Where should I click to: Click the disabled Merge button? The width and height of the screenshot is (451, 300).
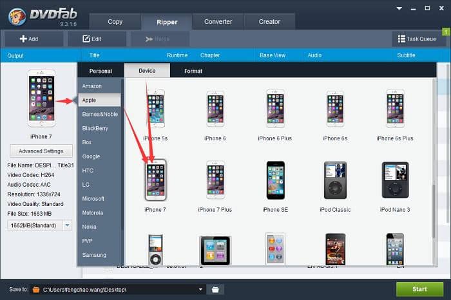160,39
